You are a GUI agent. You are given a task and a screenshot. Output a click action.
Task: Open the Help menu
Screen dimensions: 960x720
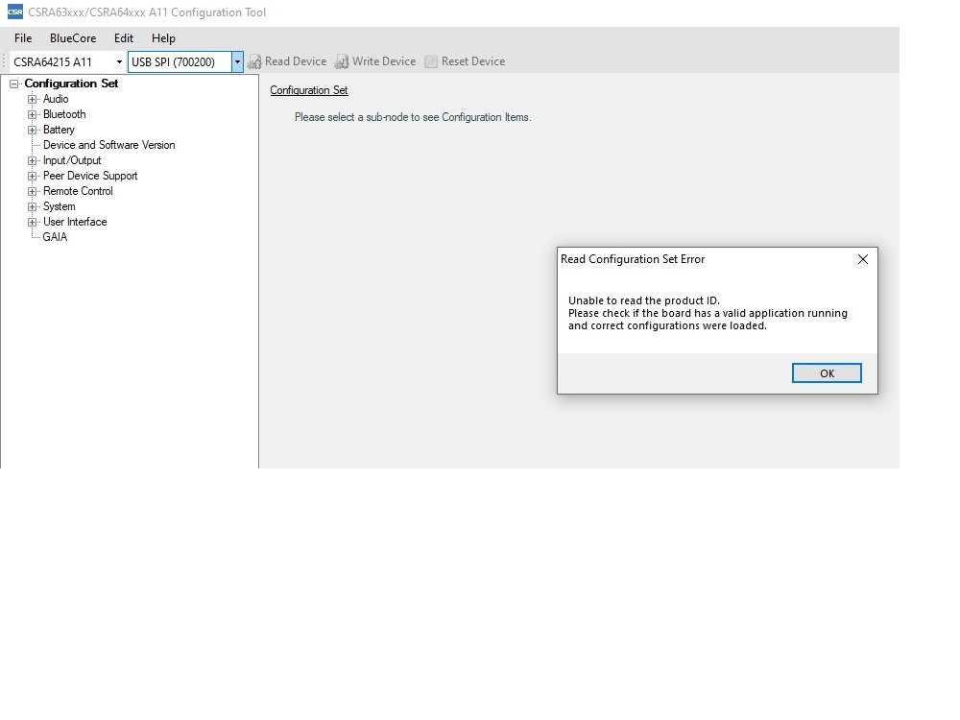[163, 38]
